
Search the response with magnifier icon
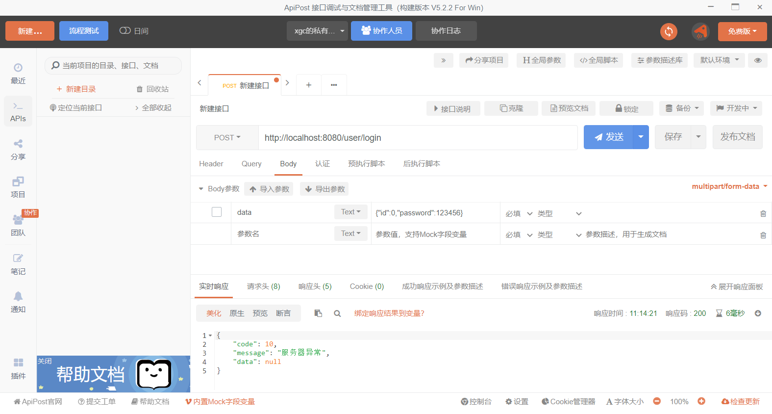337,313
